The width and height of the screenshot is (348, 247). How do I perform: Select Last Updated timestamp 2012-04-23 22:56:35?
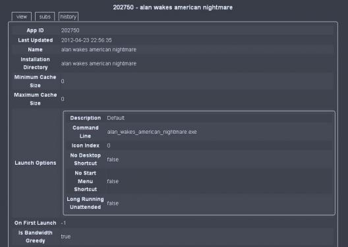point(86,40)
